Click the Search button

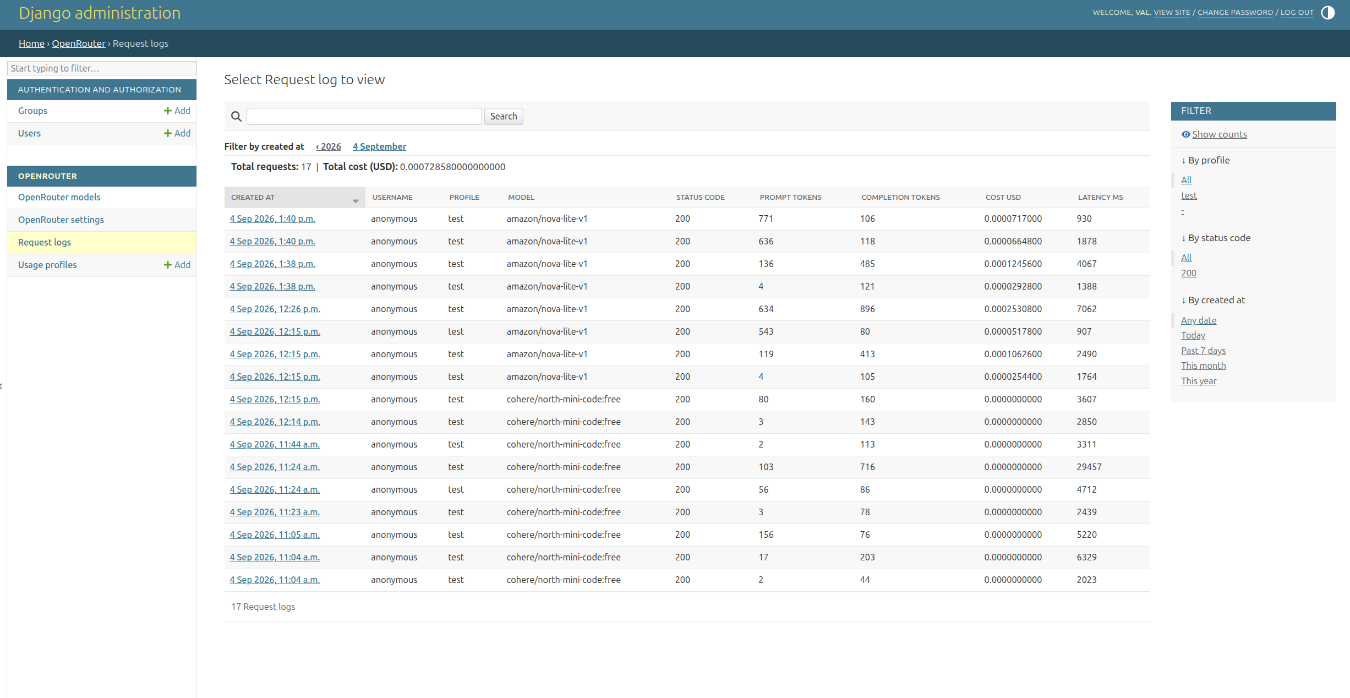point(504,116)
